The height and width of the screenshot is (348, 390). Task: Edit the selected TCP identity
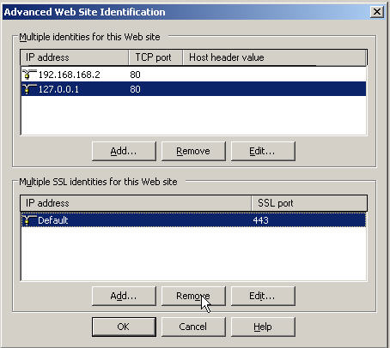point(263,151)
